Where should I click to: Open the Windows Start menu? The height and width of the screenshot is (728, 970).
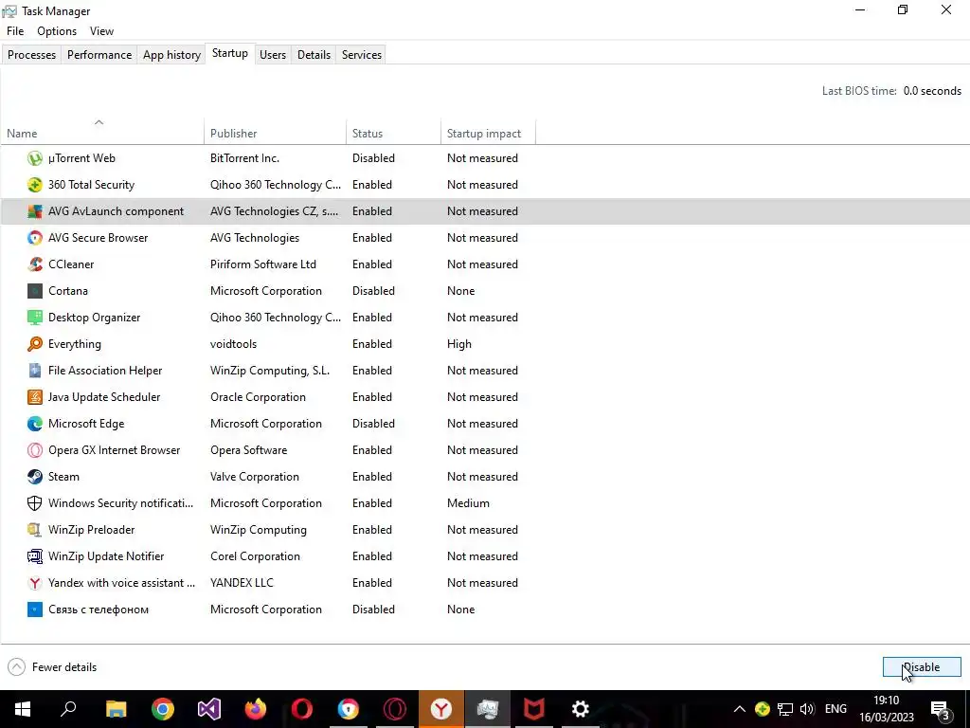click(x=23, y=709)
